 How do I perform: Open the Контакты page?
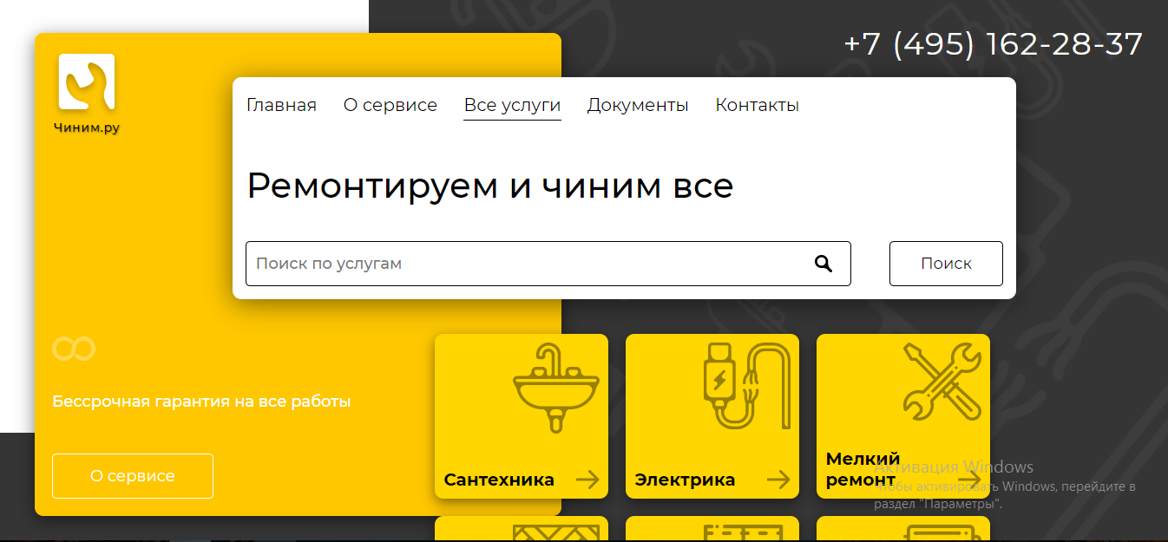click(x=757, y=105)
